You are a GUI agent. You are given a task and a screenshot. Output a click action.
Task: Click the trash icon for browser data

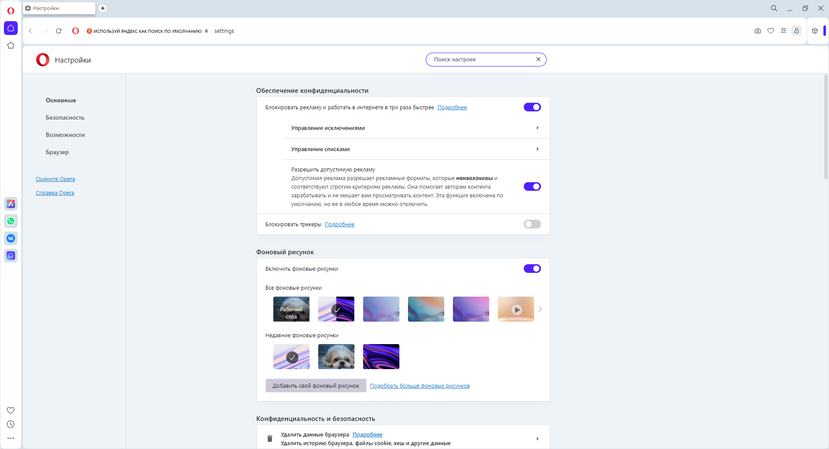[270, 439]
